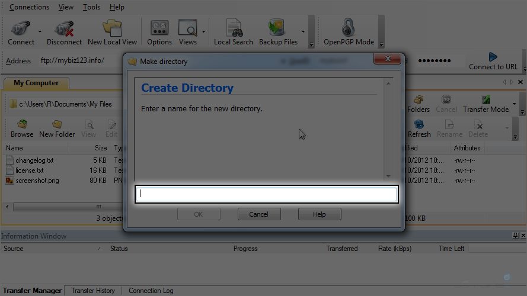Expand the Connect dropdown arrow

[x=40, y=31]
